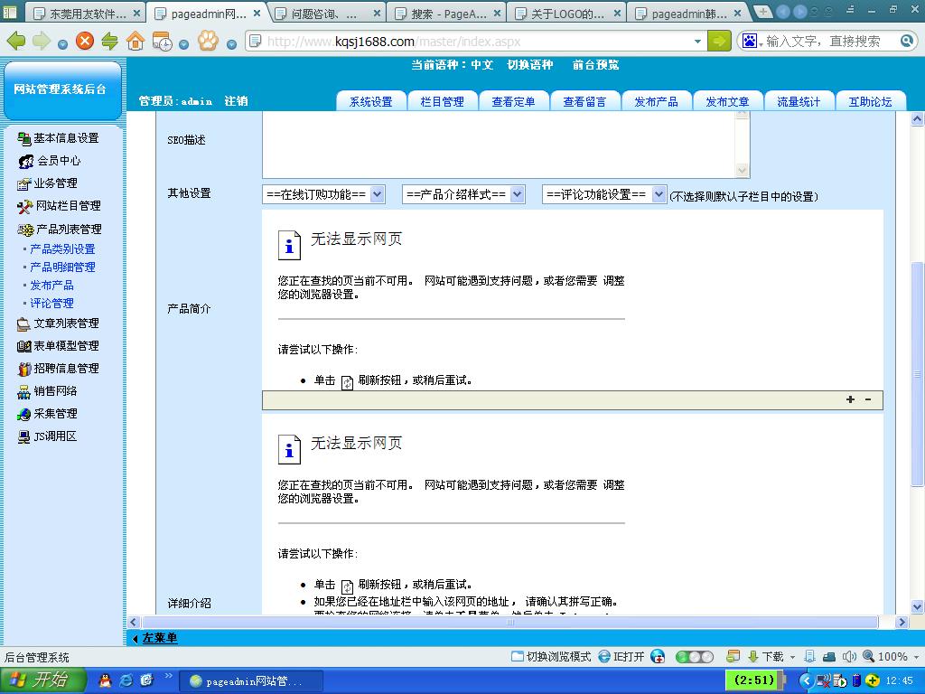Screen dimensions: 925x694
Task: Expand the 评论功能设置 dropdown
Action: [x=604, y=194]
